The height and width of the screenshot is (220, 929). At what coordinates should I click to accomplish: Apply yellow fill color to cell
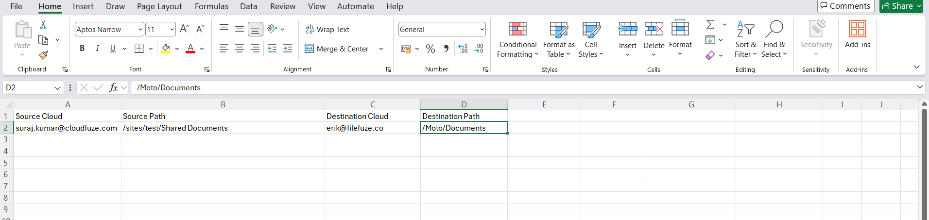(x=166, y=49)
